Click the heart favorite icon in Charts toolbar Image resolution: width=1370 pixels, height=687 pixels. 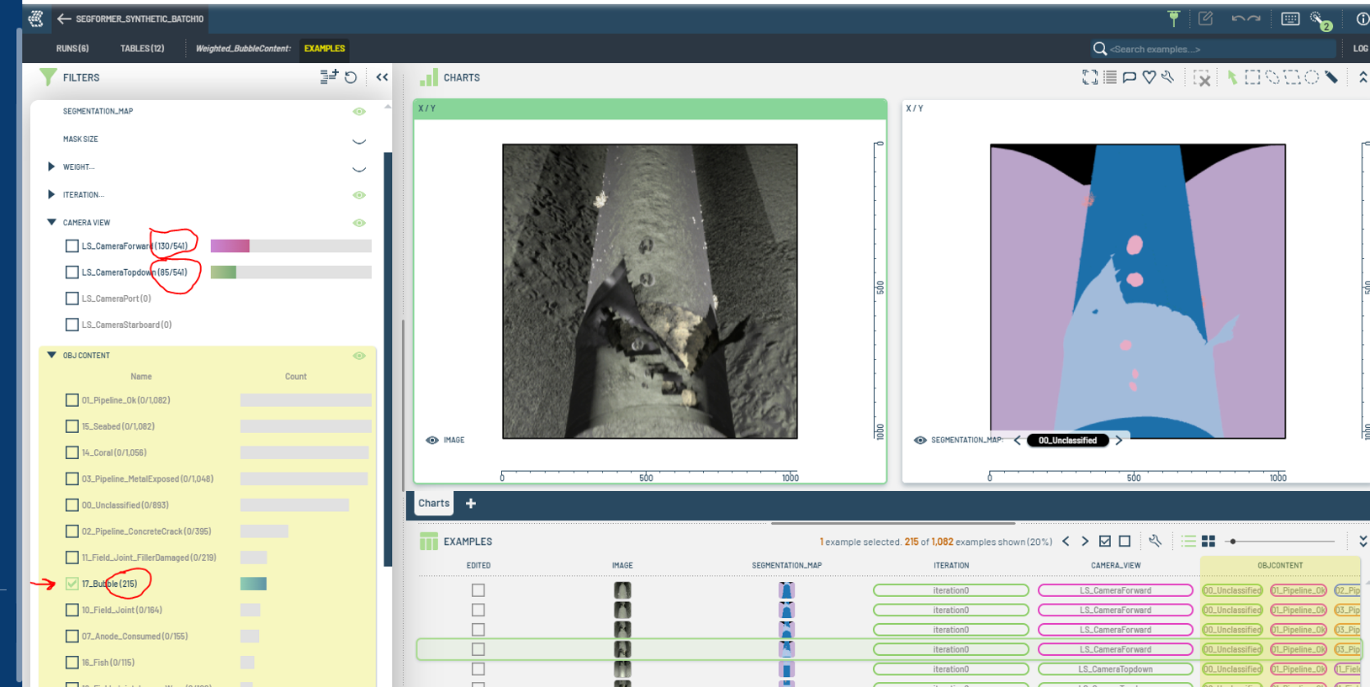(x=1149, y=77)
